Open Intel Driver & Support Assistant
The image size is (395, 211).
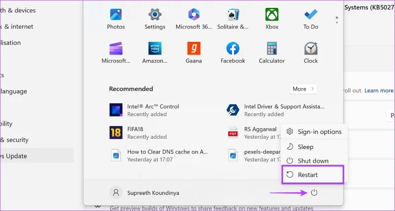click(x=276, y=110)
